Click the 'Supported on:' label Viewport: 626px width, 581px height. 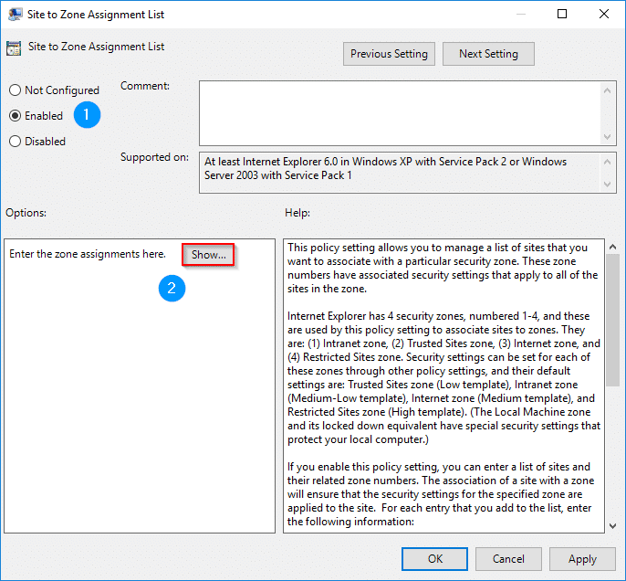(x=154, y=157)
